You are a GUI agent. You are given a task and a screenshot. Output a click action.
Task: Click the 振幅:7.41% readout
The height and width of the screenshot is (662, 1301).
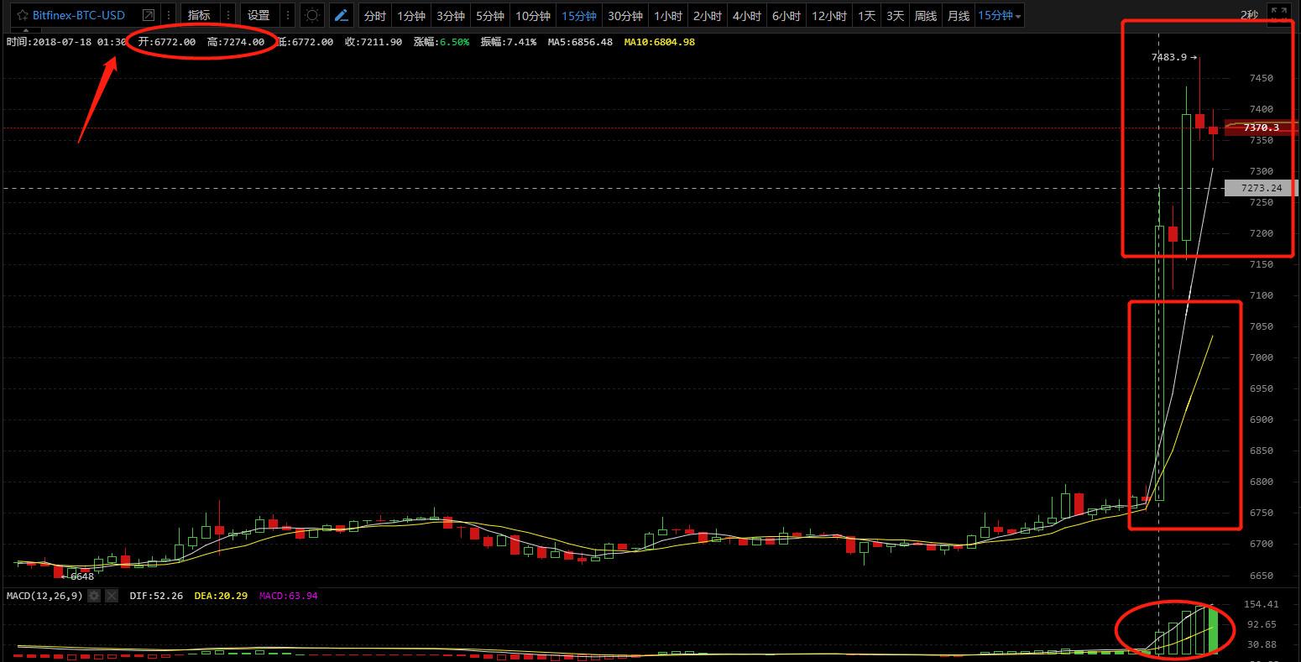(509, 42)
